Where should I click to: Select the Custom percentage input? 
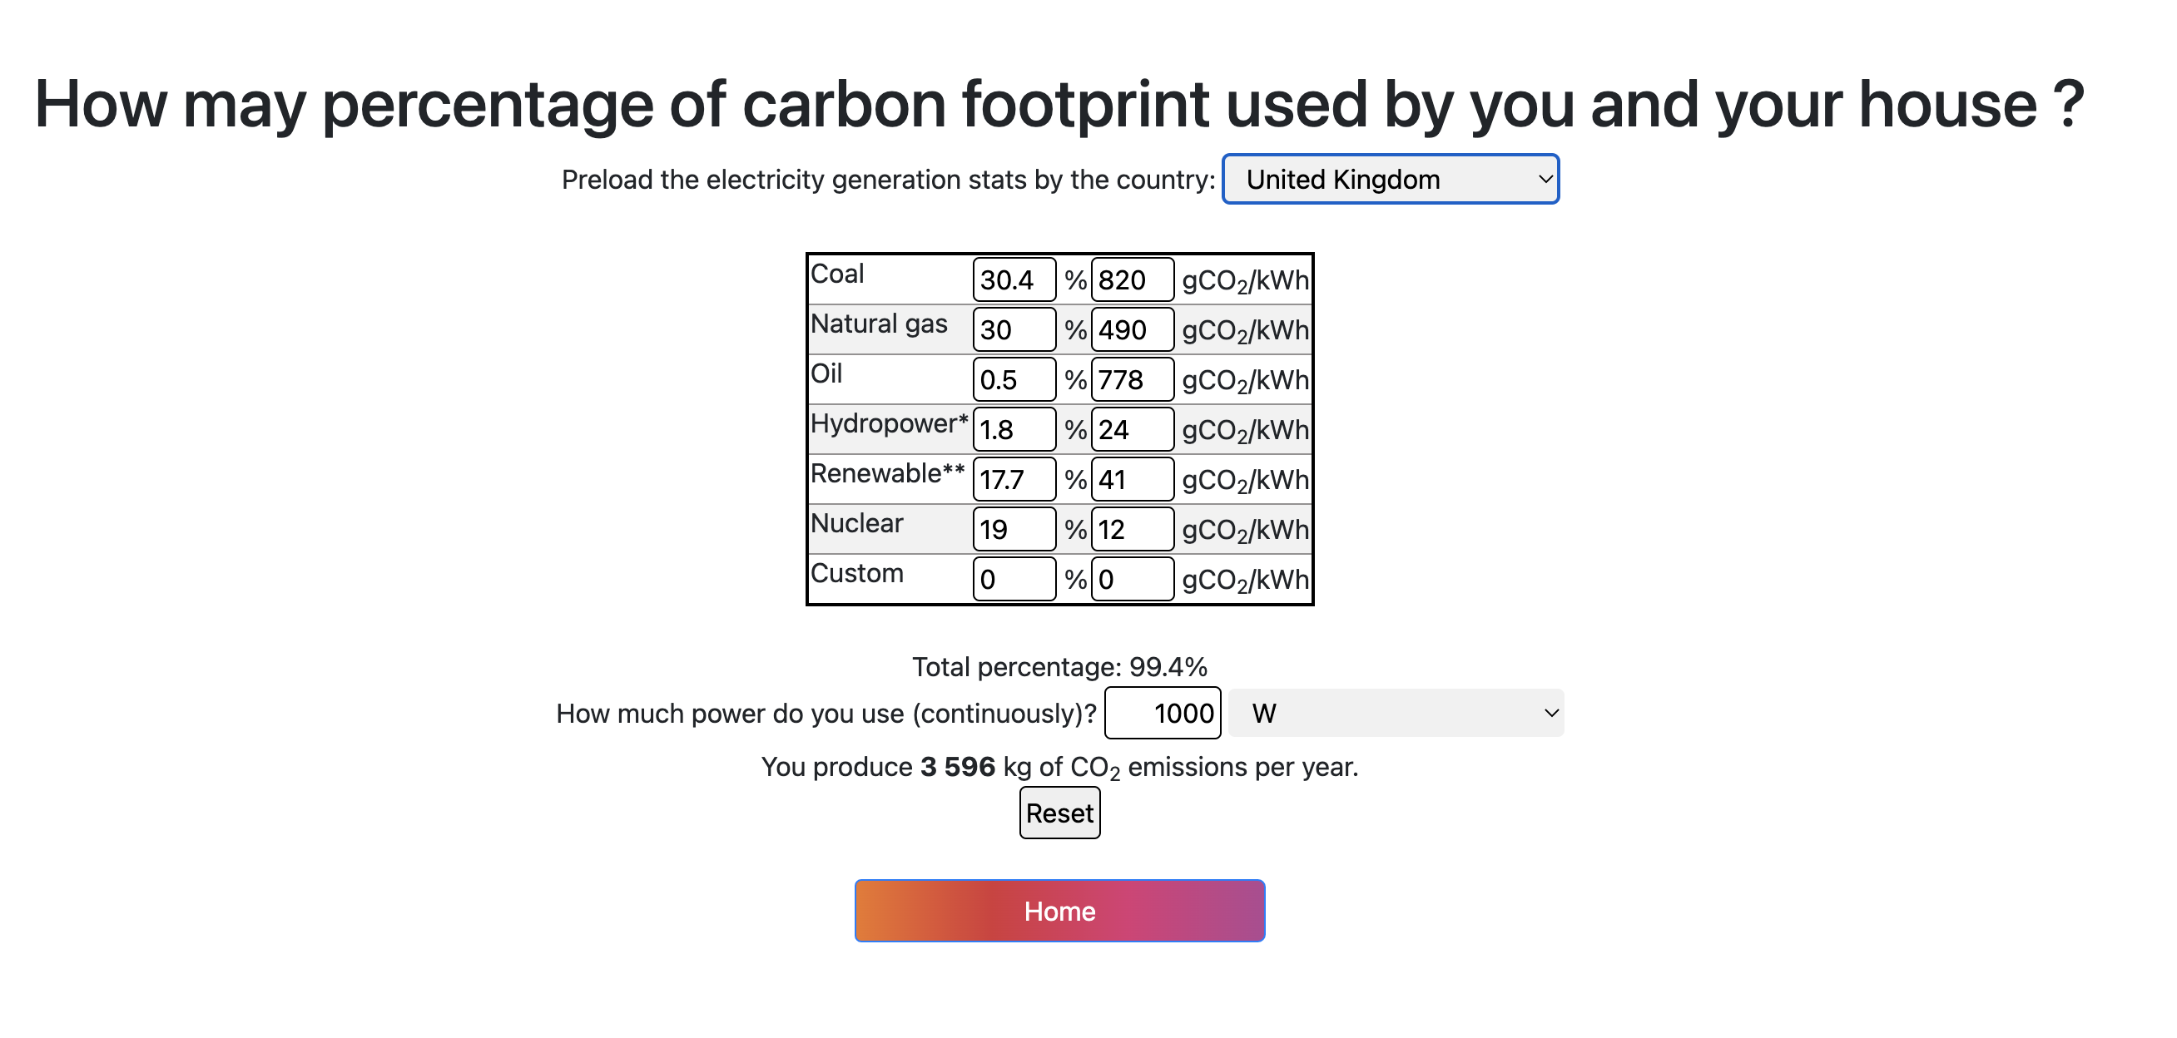click(1014, 579)
